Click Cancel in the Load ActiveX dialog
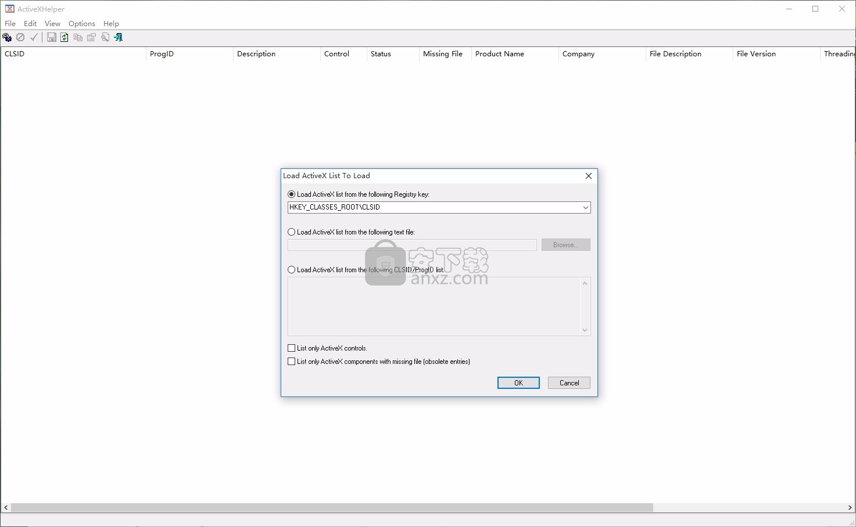 coord(569,383)
